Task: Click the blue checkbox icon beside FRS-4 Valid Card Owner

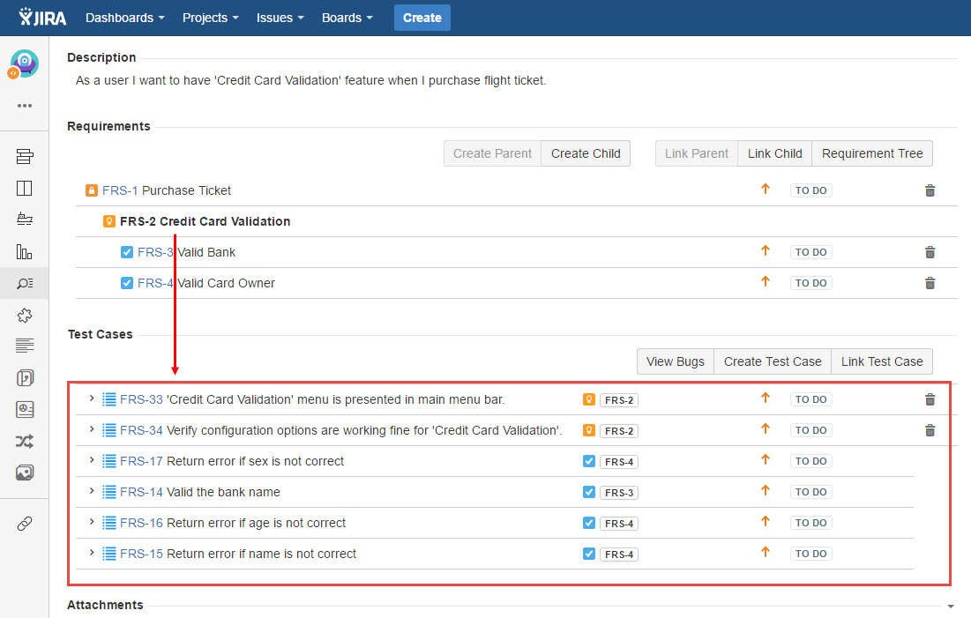Action: (127, 283)
